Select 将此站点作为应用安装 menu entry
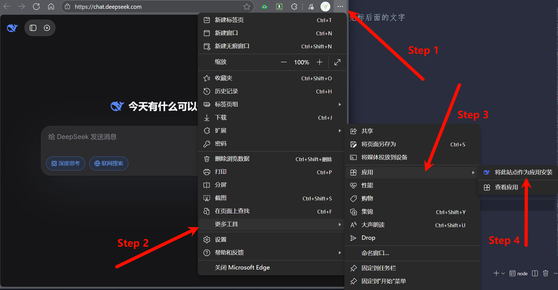 pyautogui.click(x=523, y=172)
